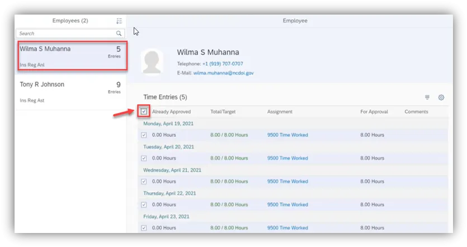This screenshot has height=247, width=467.
Task: Click the Comments column header
Action: point(416,112)
